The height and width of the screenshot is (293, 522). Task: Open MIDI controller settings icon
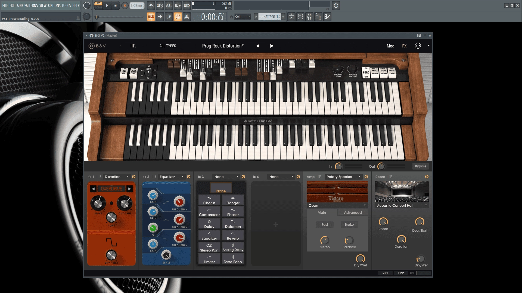tap(418, 46)
